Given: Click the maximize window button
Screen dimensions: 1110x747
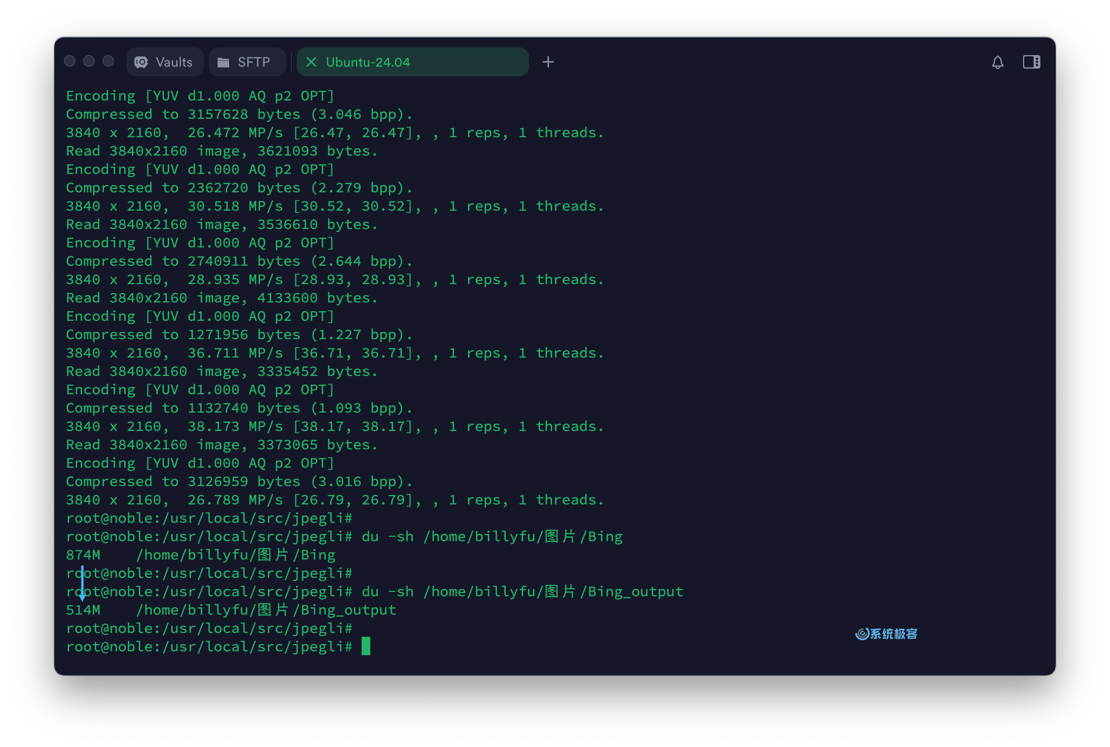Looking at the screenshot, I should click(x=108, y=61).
